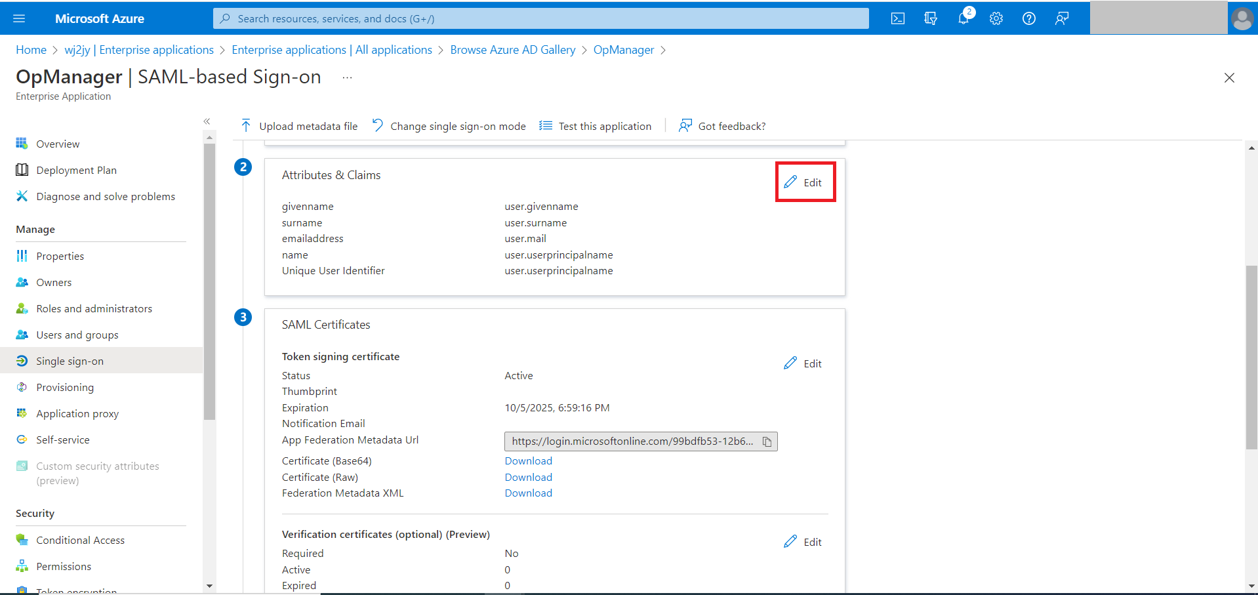Open the Directories and subscriptions filter icon
This screenshot has height=595, width=1258.
tap(931, 18)
